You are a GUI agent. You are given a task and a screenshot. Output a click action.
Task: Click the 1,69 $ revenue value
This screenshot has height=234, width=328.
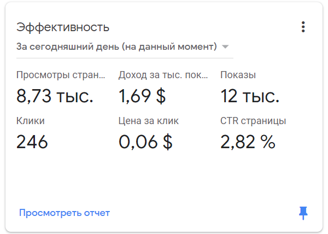coord(142,97)
